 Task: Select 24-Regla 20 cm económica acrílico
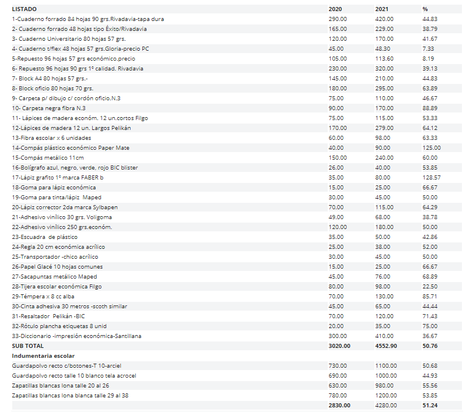[x=237, y=247]
